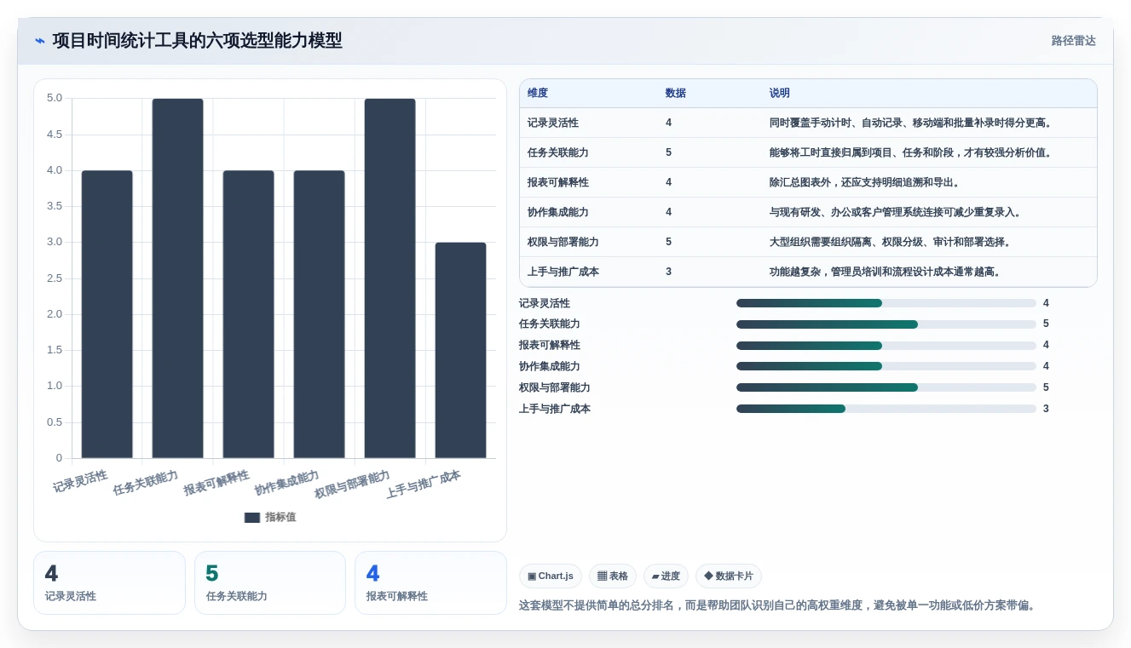Click the 任务关联能力 bar in chart
The width and height of the screenshot is (1131, 648).
pos(178,278)
